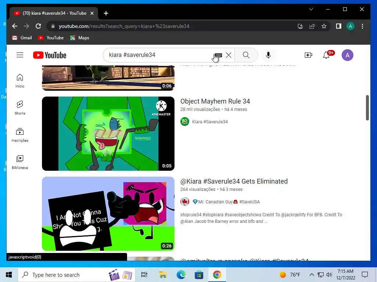Viewport: 377px width, 282px height.
Task: Open the Create video icon
Action: [309, 55]
